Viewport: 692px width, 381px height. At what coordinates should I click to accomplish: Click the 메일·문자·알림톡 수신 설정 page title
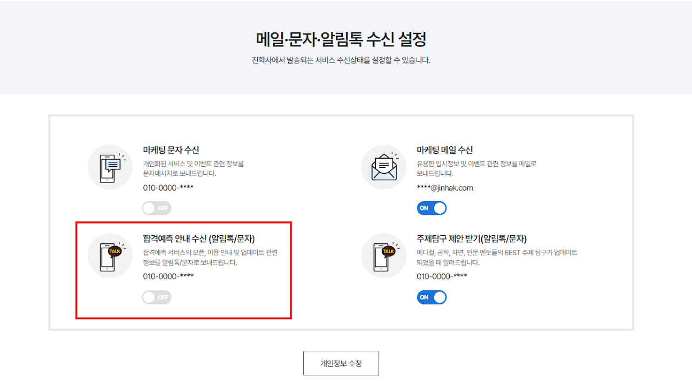[x=341, y=39]
